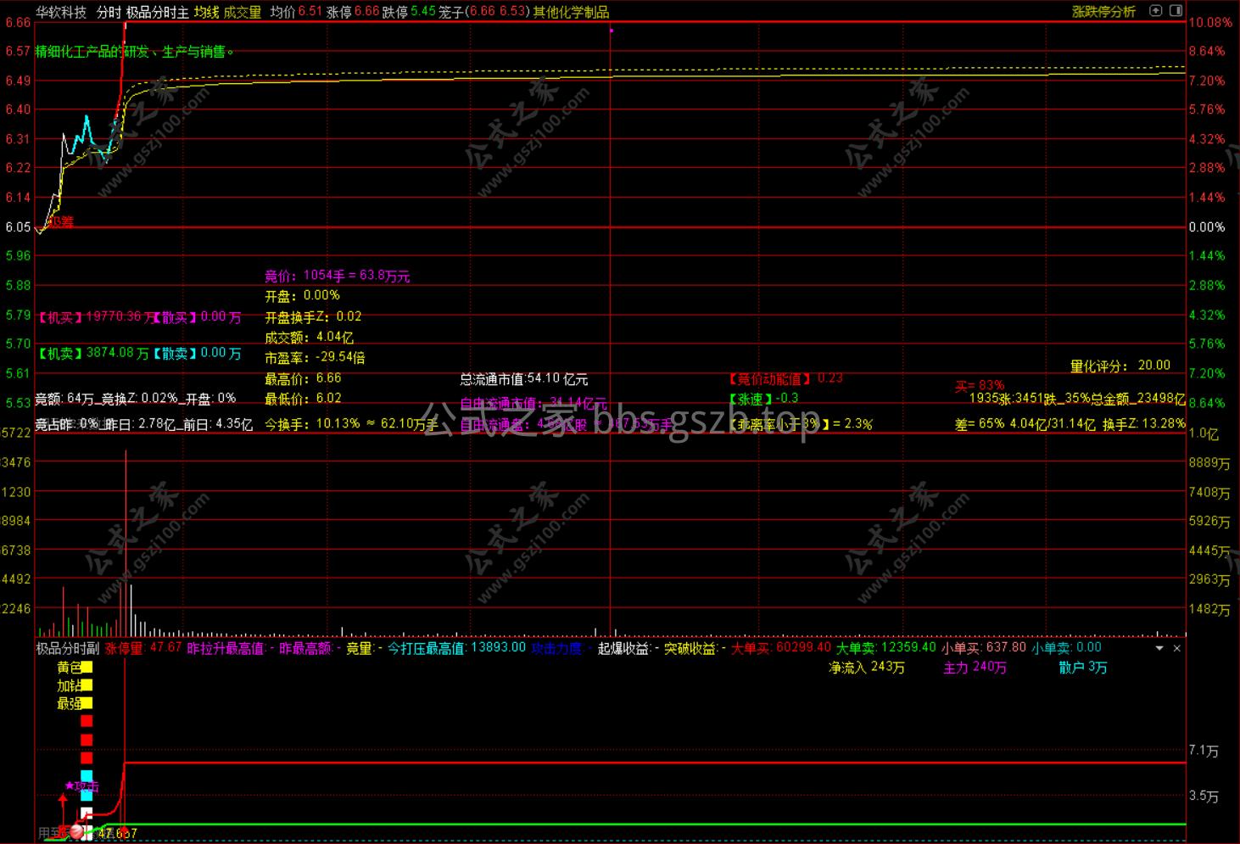1240x844 pixels.
Task: Click the 今打压最高值 13893.00 readout
Action: pos(457,648)
